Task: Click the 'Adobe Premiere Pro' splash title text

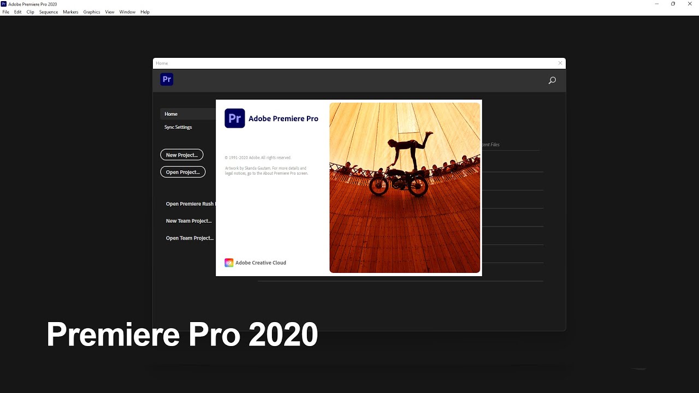Action: 283,118
